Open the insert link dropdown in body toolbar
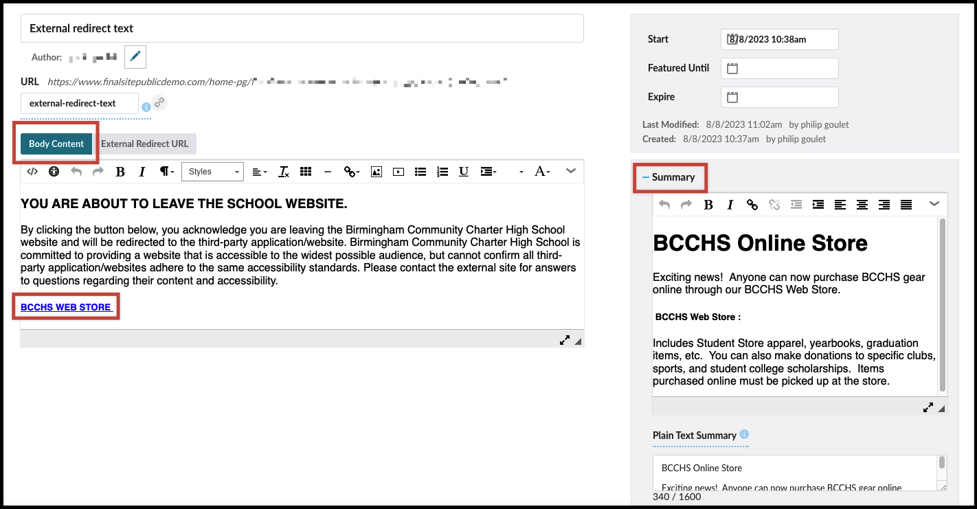This screenshot has height=509, width=977. click(352, 172)
